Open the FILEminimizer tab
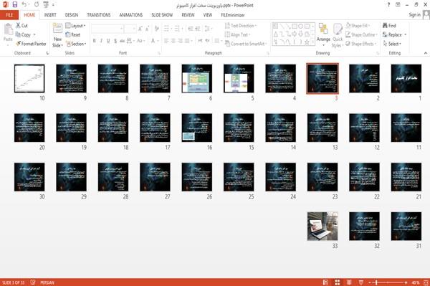This screenshot has width=430, height=286. tap(233, 15)
